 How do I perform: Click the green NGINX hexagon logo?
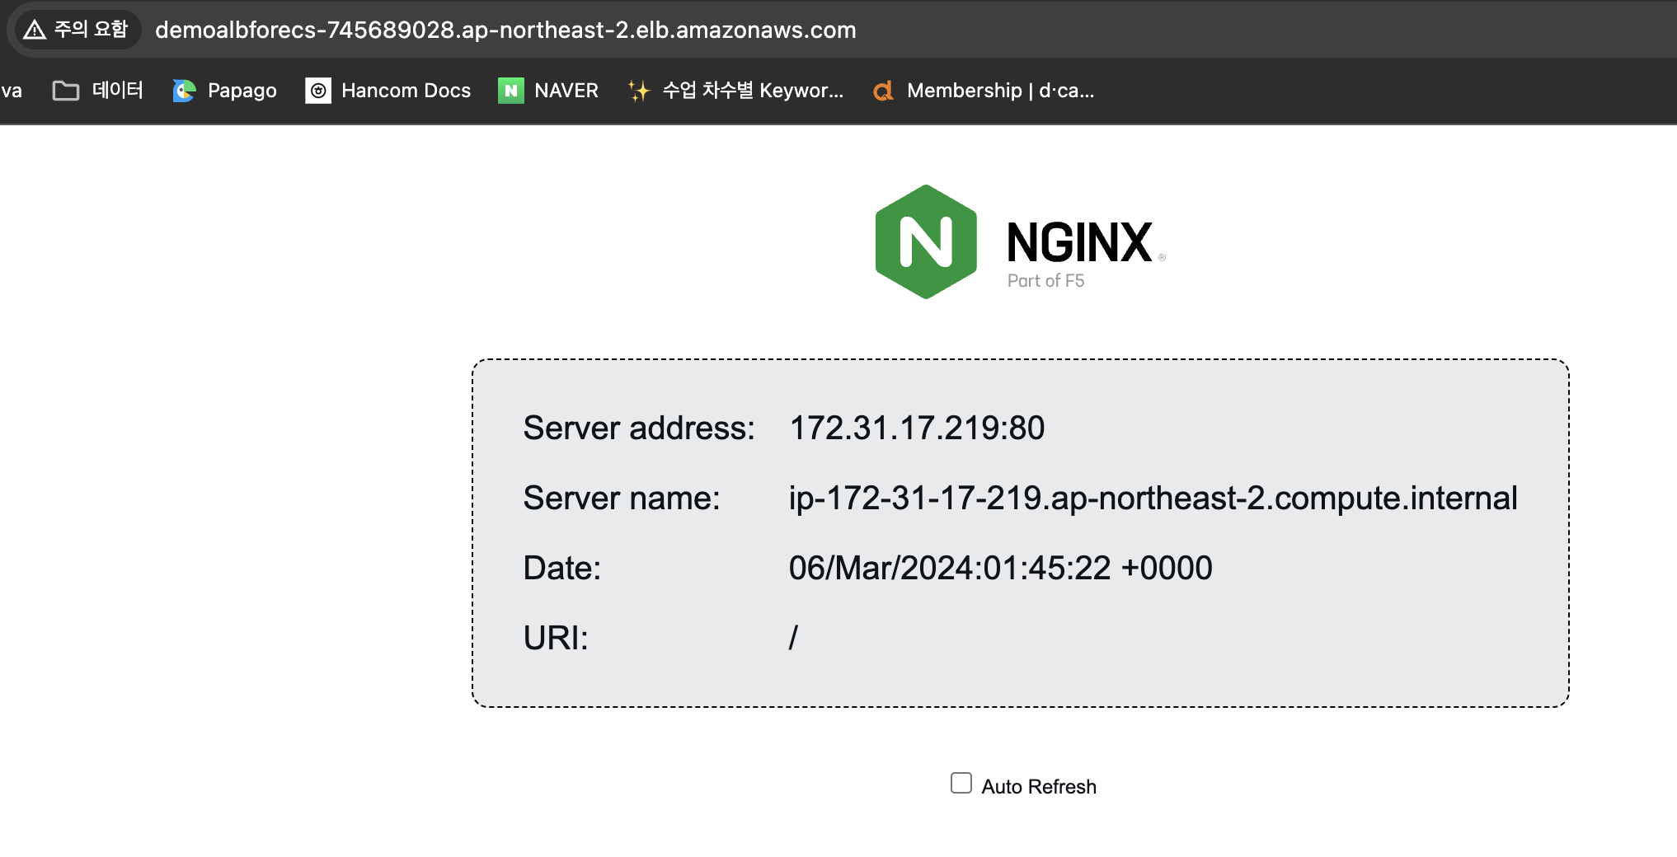(x=926, y=241)
